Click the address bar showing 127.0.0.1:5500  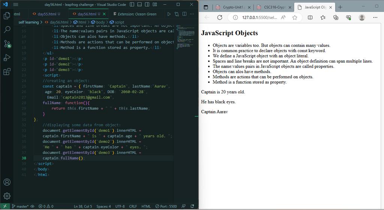259,17
